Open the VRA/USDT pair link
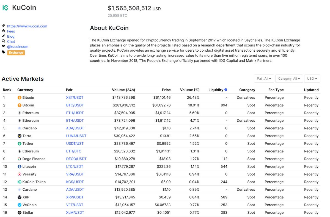This screenshot has width=330, height=217. click(x=75, y=174)
